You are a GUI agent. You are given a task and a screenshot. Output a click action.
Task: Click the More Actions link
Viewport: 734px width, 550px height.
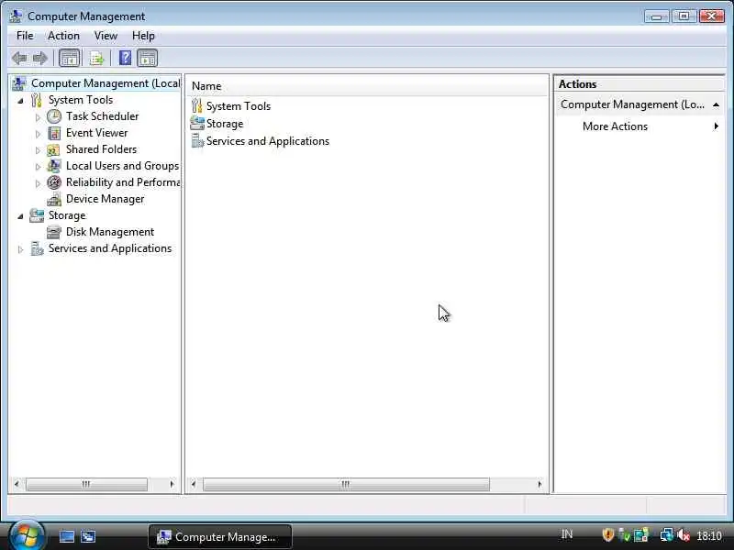coord(615,126)
